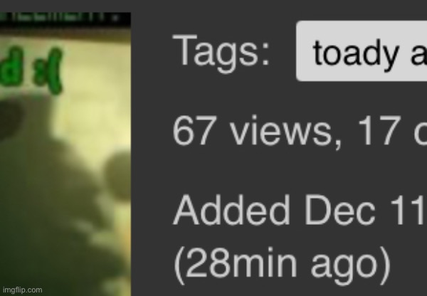This screenshot has width=427, height=296.
Task: Click the word "ago)" in the timestamp
Action: coord(351,265)
